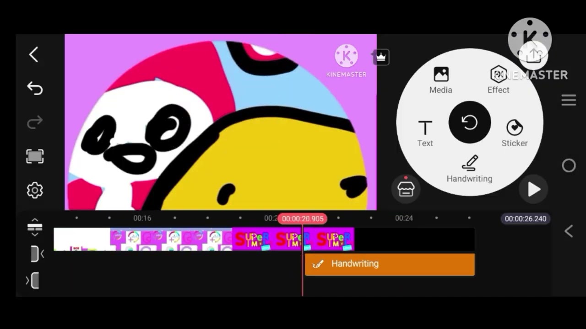This screenshot has height=329, width=586.
Task: Open the Android recent-apps menu lines
Action: pos(569,100)
